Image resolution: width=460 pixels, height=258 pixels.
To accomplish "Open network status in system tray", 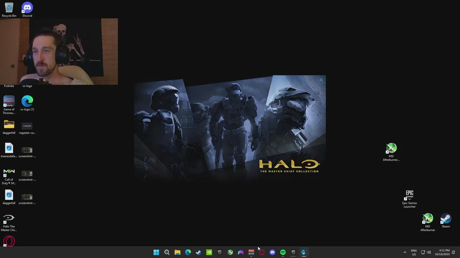I will (x=423, y=252).
